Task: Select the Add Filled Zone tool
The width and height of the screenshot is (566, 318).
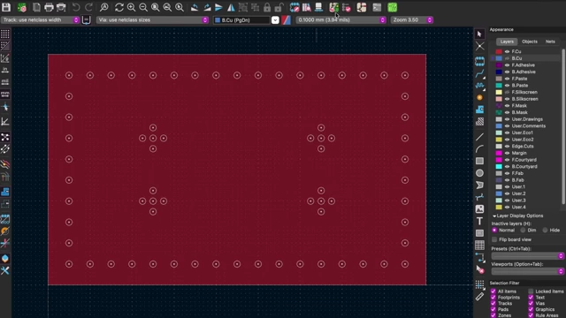Action: pos(479,110)
